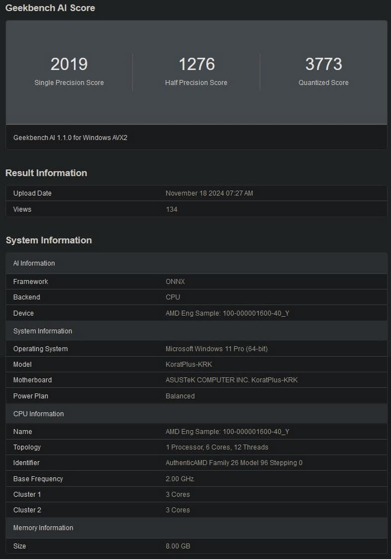391x559 pixels.
Task: Select the Framework value ONNX
Action: [175, 282]
